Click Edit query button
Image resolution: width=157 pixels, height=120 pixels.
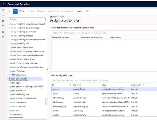pos(84,33)
